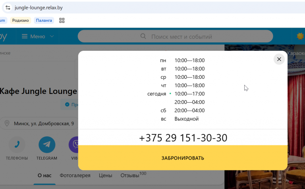Image resolution: width=305 pixels, height=189 pixels.
Task: Open the Viber icon
Action: 73,145
